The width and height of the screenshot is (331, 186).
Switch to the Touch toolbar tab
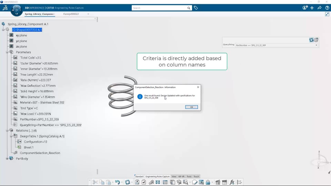tap(196, 176)
